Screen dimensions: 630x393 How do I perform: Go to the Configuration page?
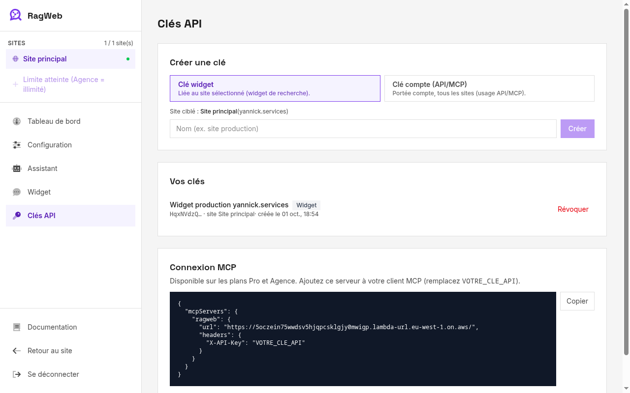point(70,145)
